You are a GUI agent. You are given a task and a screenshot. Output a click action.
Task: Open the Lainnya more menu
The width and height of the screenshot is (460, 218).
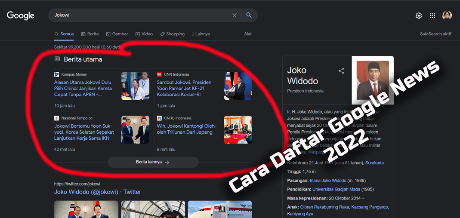point(201,34)
